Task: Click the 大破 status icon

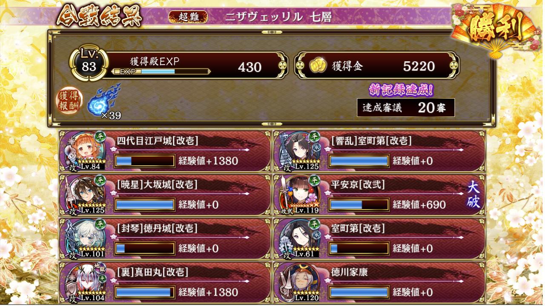Action: 474,195
